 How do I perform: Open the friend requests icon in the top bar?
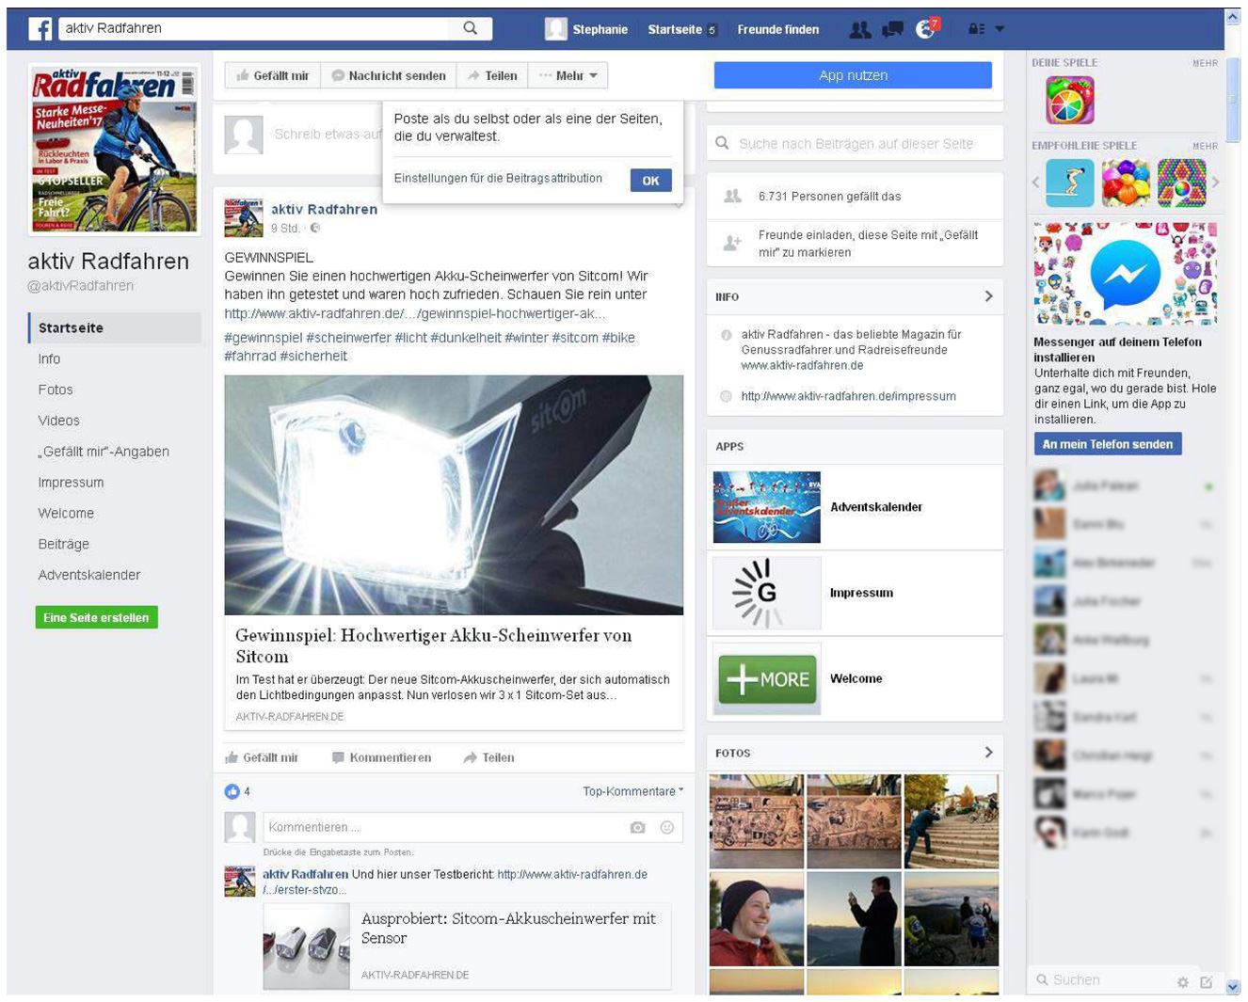point(859,29)
